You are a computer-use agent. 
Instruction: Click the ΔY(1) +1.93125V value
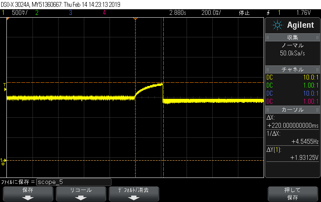pyautogui.click(x=304, y=157)
